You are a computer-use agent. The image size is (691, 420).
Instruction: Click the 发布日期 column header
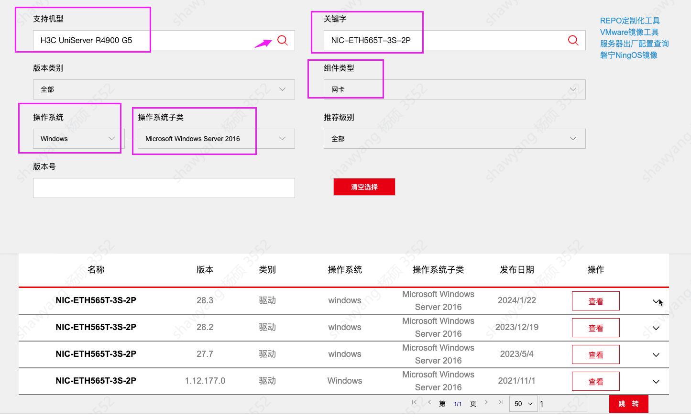coord(517,270)
